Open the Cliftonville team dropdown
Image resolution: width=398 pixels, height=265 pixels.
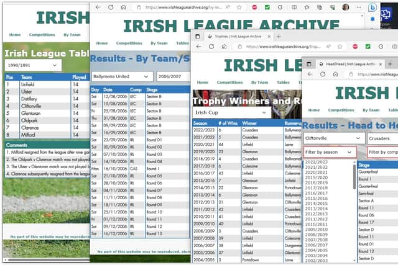tap(335, 138)
